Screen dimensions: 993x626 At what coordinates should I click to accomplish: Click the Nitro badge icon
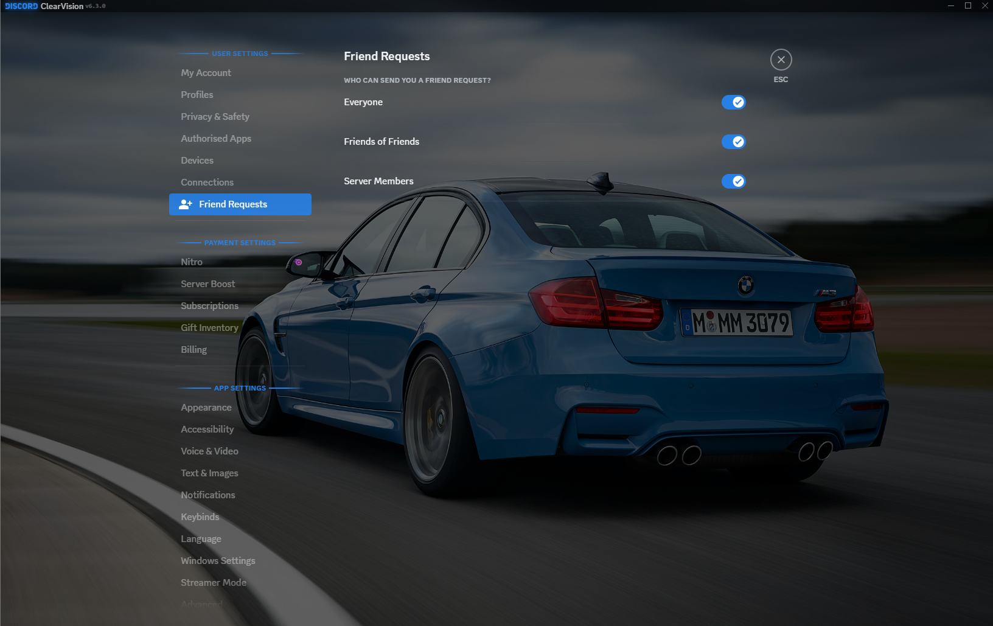(298, 262)
